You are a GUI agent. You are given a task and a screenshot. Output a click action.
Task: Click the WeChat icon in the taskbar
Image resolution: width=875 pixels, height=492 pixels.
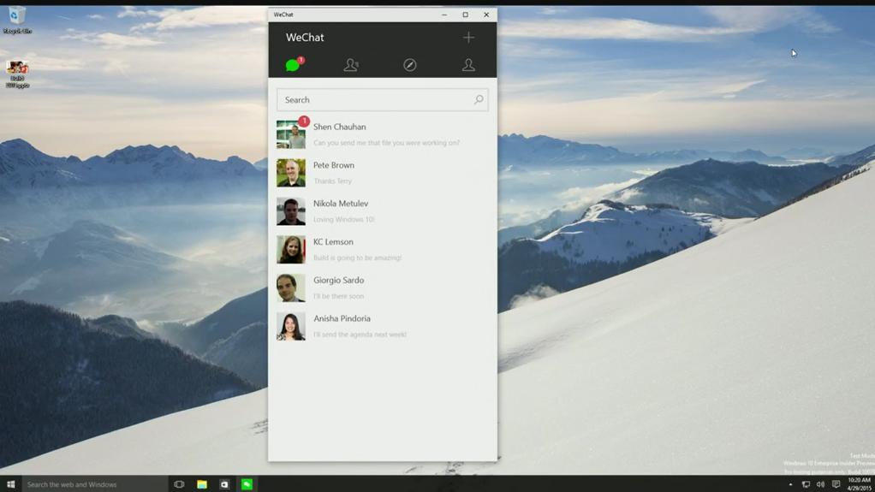(x=247, y=484)
